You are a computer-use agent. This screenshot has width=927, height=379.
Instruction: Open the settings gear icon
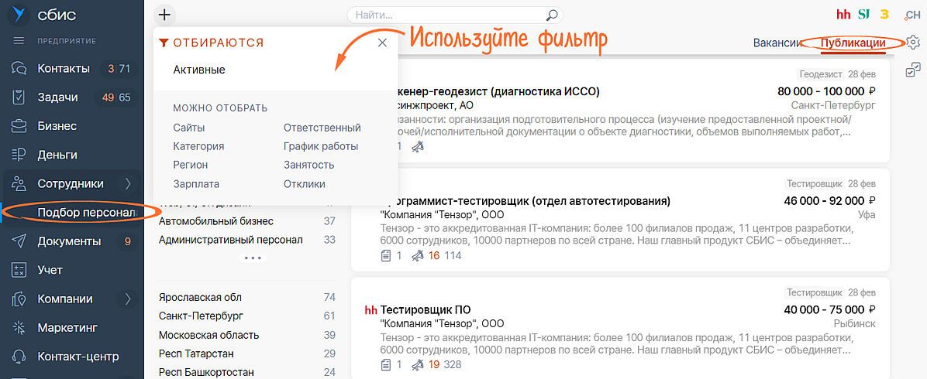pos(913,43)
